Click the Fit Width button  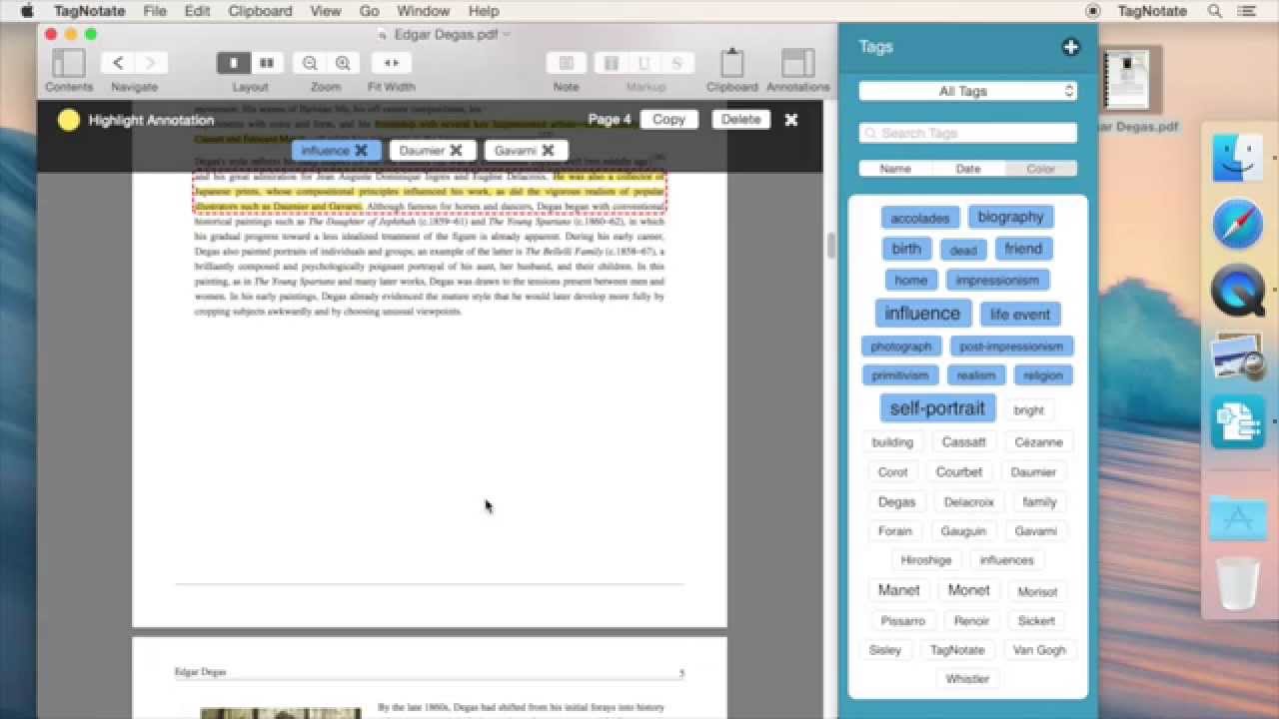pyautogui.click(x=392, y=63)
